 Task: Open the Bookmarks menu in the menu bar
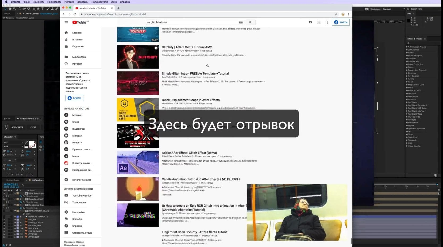(83, 2)
